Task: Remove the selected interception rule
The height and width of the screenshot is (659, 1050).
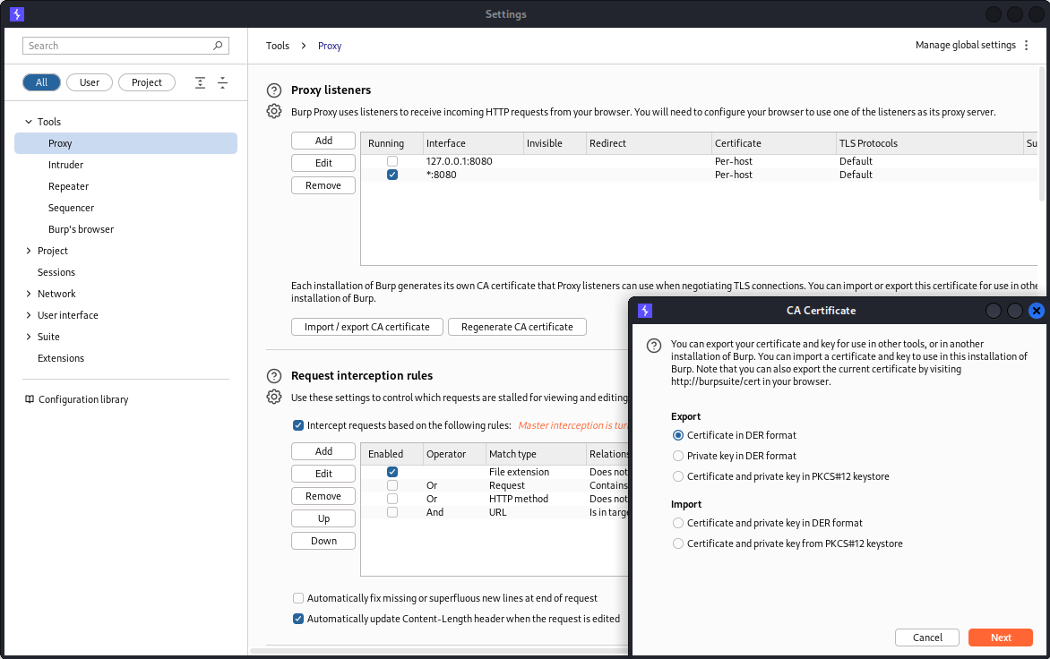Action: coord(323,496)
